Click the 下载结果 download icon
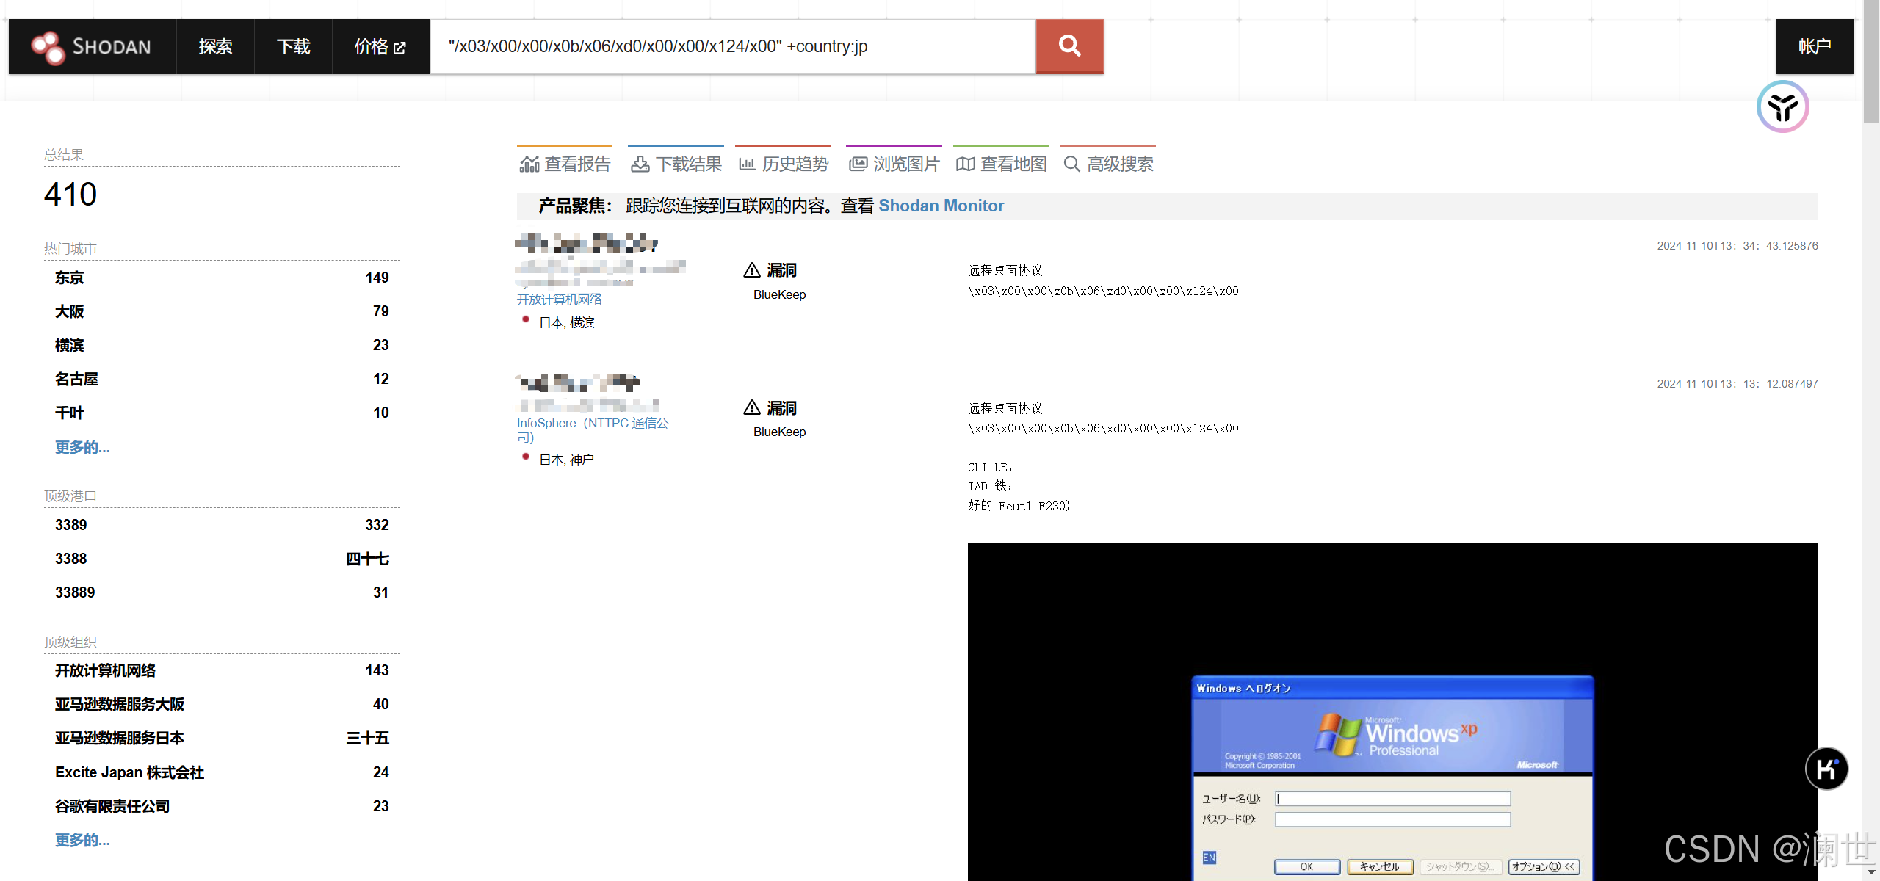Image resolution: width=1880 pixels, height=881 pixels. (640, 164)
